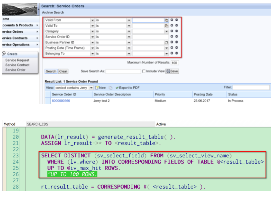Image resolution: width=274 pixels, height=198 pixels.
Task: Open the Service Order ID field dropdown
Action: coord(92,37)
